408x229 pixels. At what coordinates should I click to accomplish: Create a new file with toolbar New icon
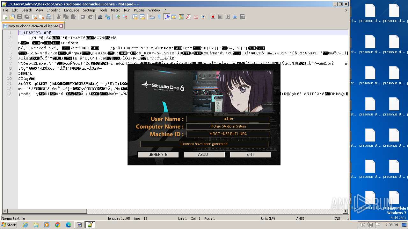pyautogui.click(x=5, y=17)
